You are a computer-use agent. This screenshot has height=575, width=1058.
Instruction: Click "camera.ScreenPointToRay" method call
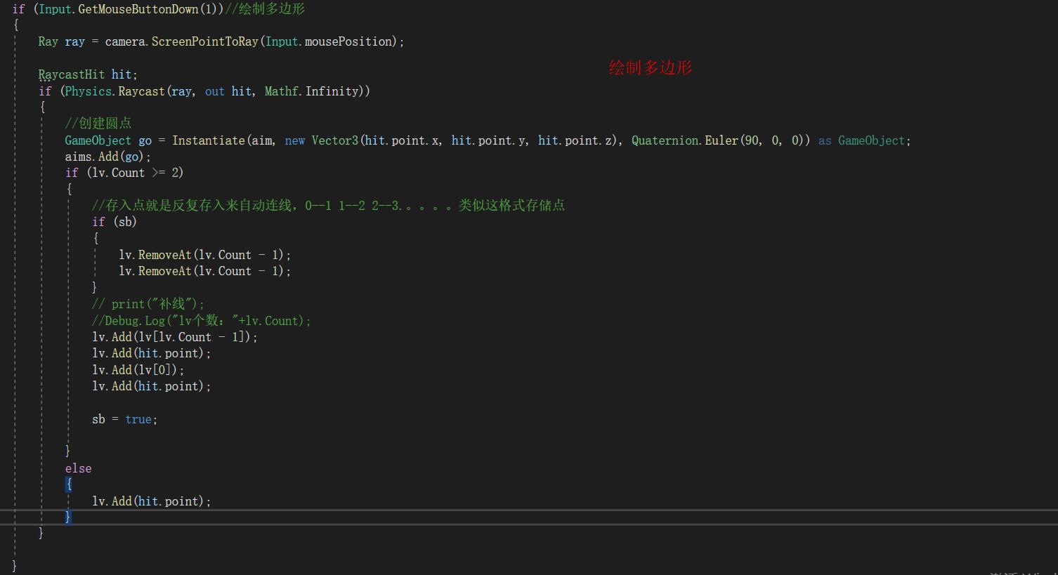(x=182, y=41)
